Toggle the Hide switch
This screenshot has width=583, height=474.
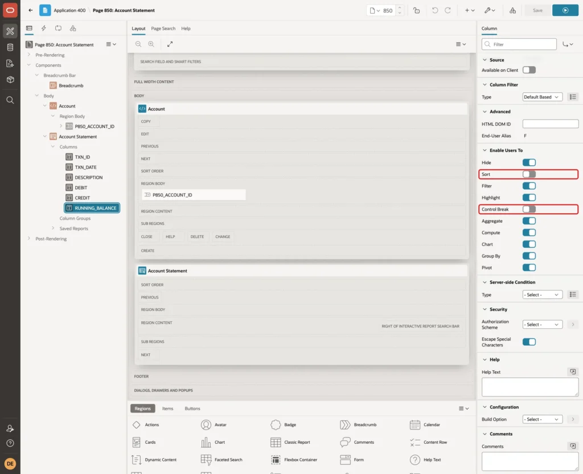click(529, 162)
